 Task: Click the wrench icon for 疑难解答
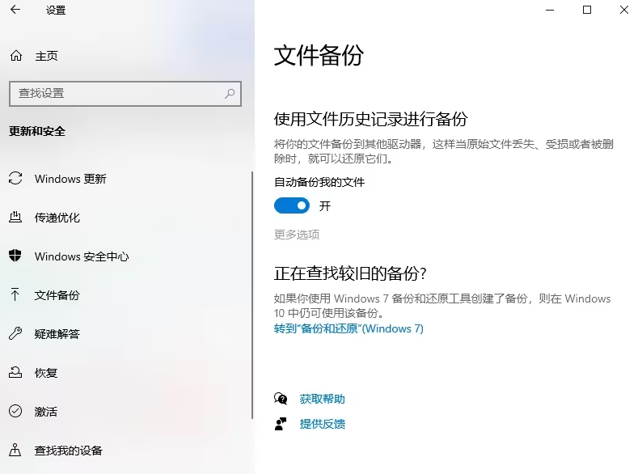(15, 333)
